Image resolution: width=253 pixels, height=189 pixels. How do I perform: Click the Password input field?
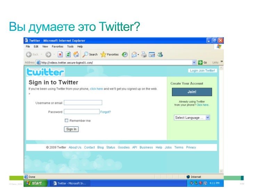click(x=82, y=111)
